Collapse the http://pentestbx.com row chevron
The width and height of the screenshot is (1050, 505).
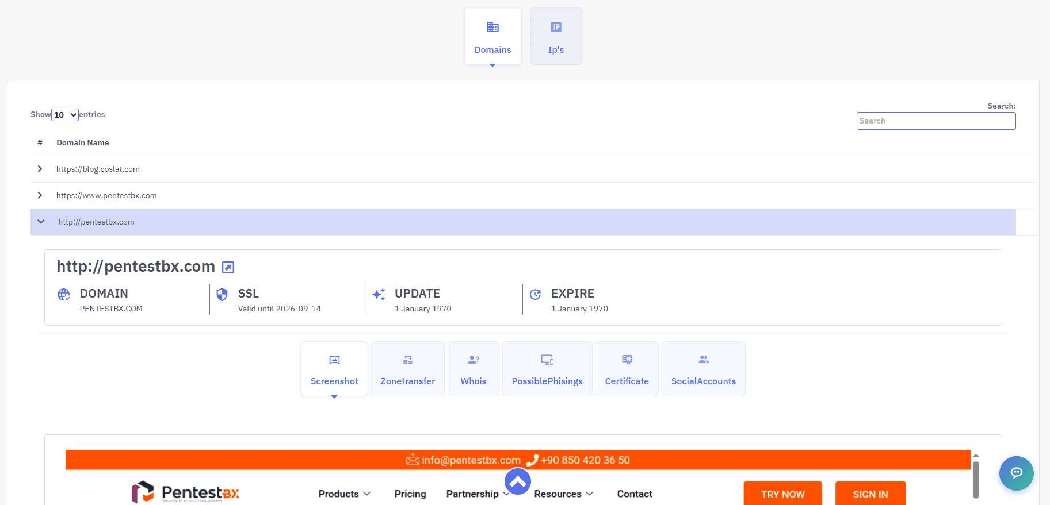41,222
